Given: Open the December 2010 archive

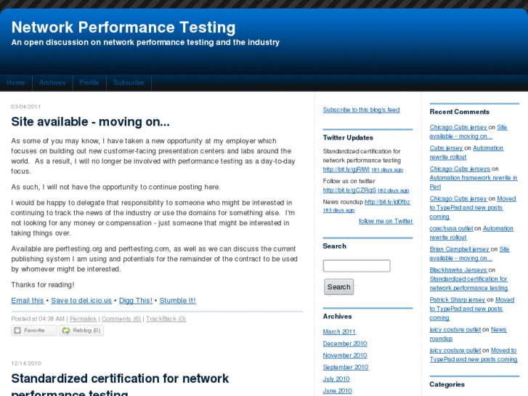Looking at the screenshot, I should tap(345, 344).
